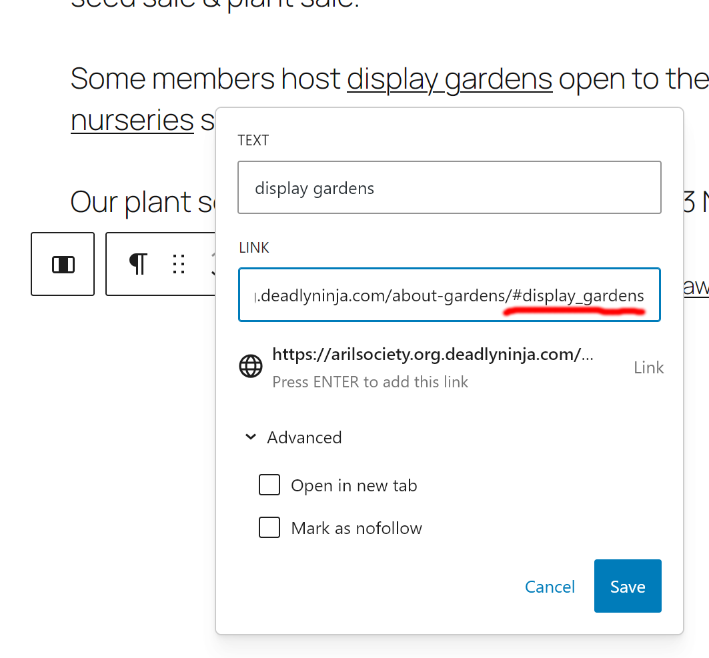This screenshot has width=709, height=658.
Task: Click the "Link" type label on the suggestion
Action: pyautogui.click(x=648, y=368)
